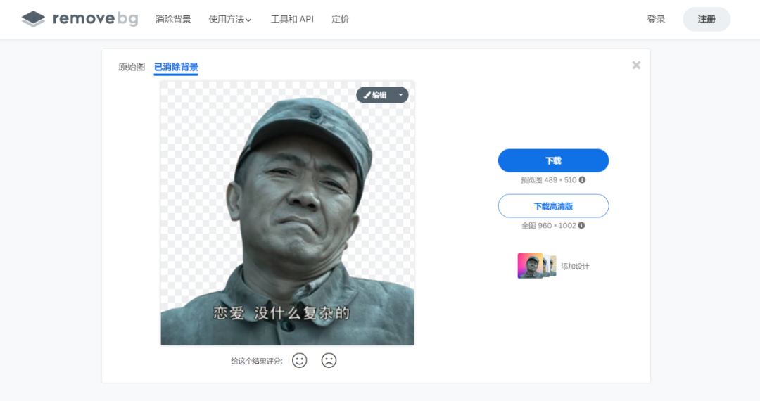Switch to the 原始图 tab
Image resolution: width=760 pixels, height=401 pixels.
pyautogui.click(x=132, y=67)
